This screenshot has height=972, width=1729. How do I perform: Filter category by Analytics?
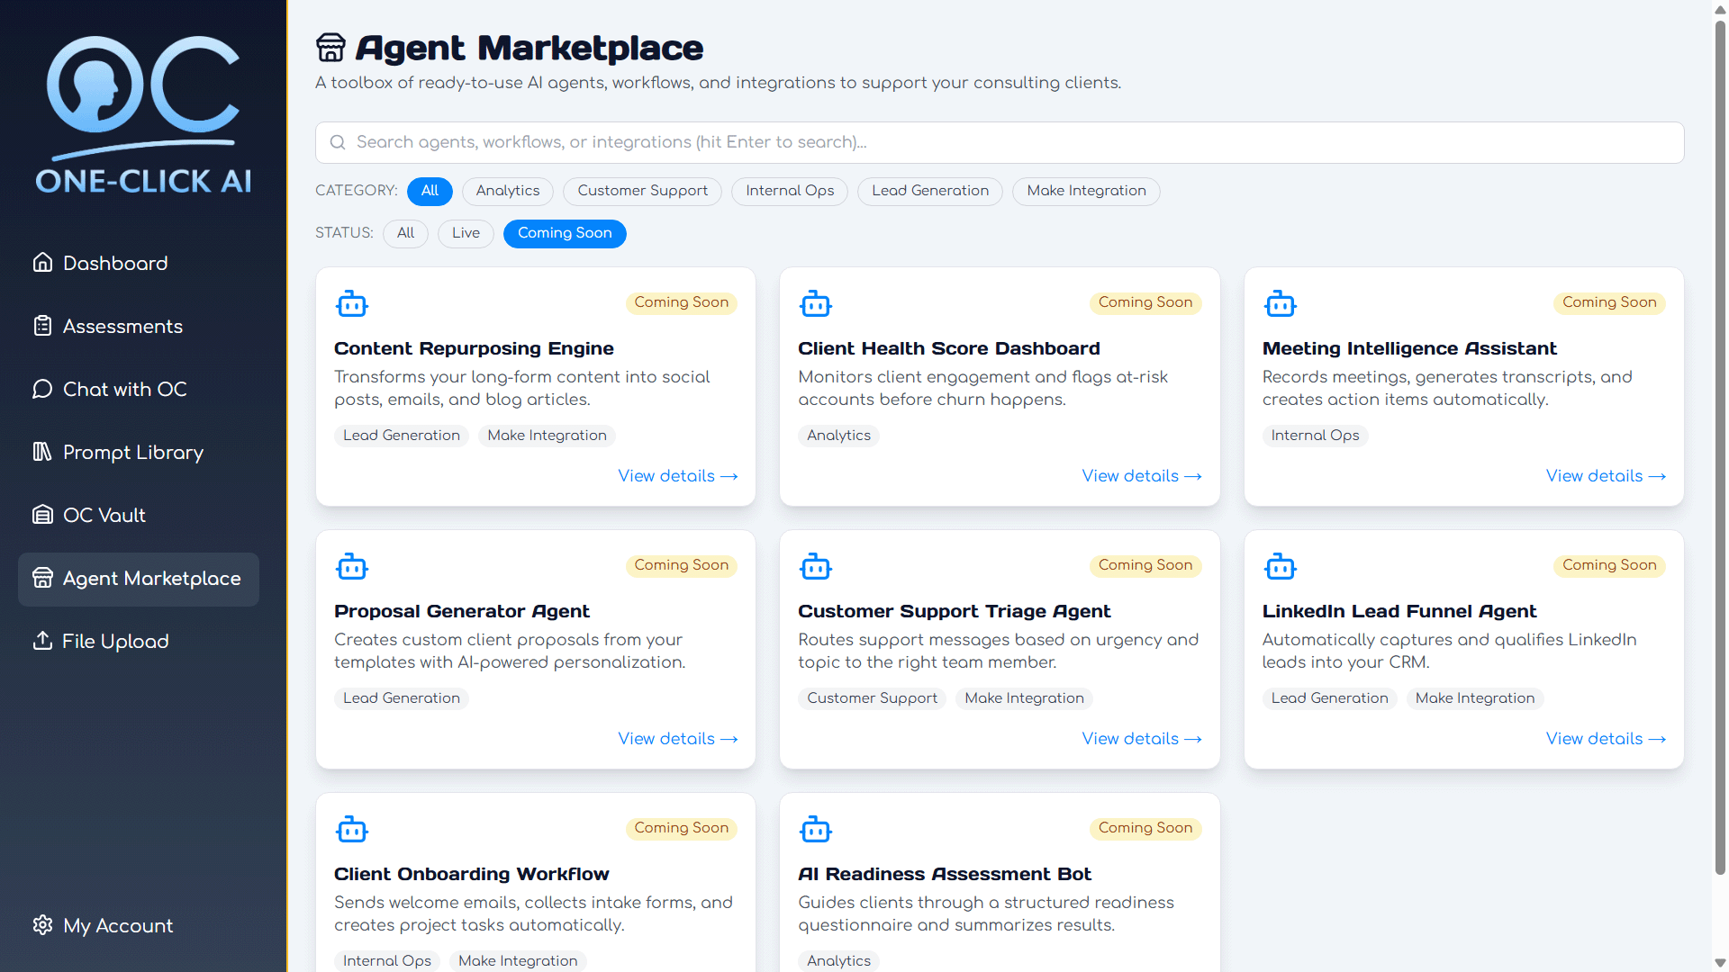pos(508,191)
